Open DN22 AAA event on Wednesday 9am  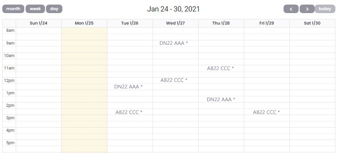tap(174, 43)
